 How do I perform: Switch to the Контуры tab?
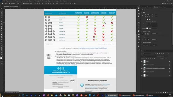point(151,51)
